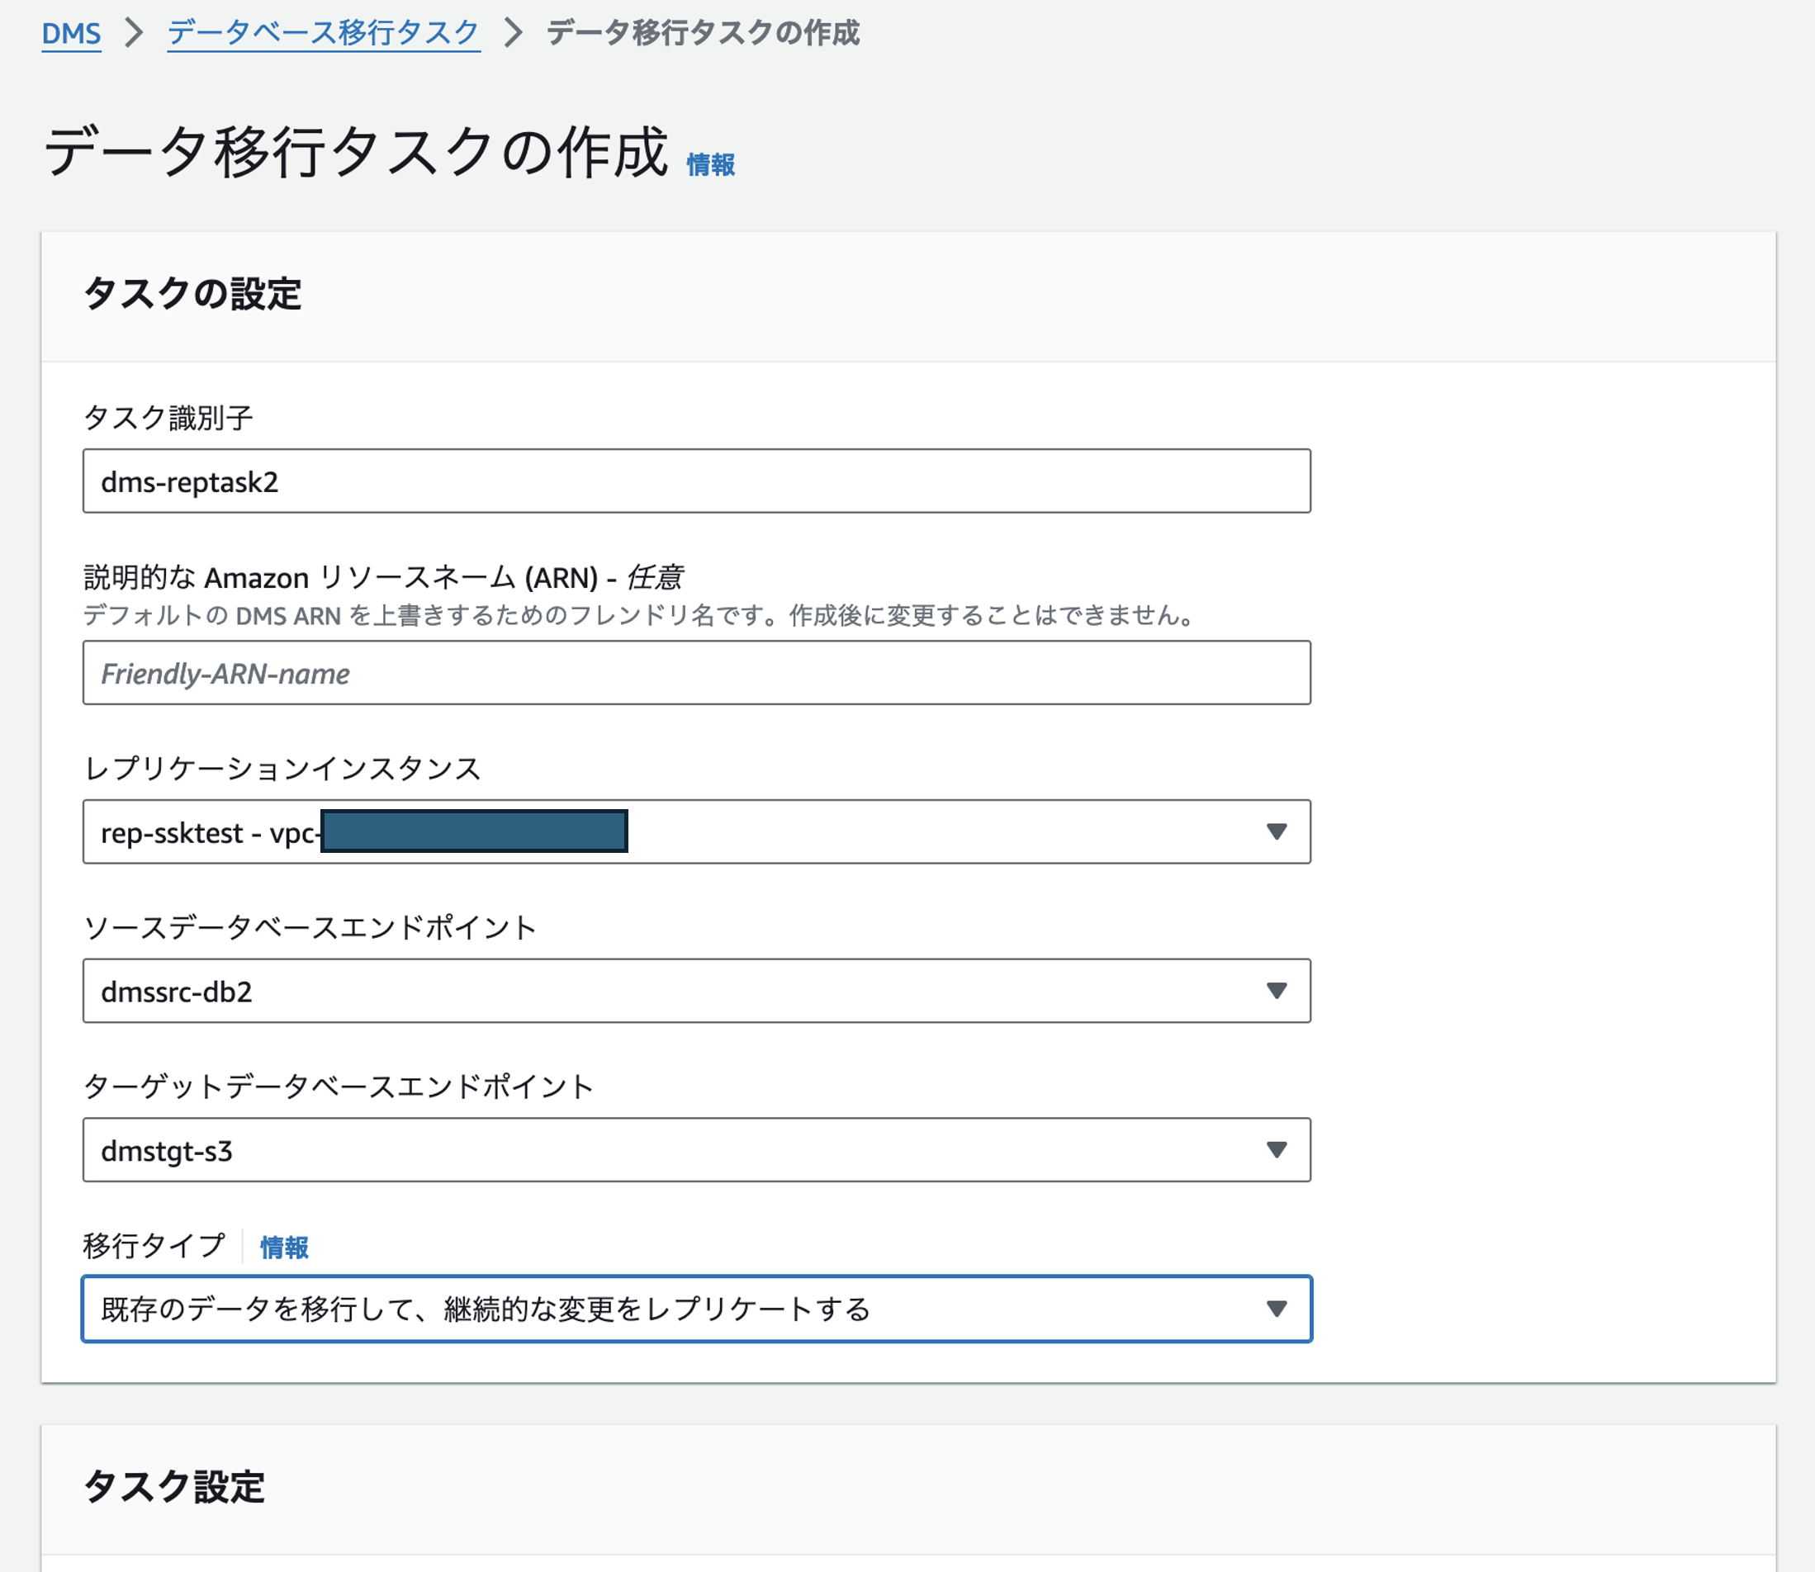The width and height of the screenshot is (1815, 1572).
Task: Open ソースデータベースエンドポイント dropdown
Action: [x=695, y=992]
